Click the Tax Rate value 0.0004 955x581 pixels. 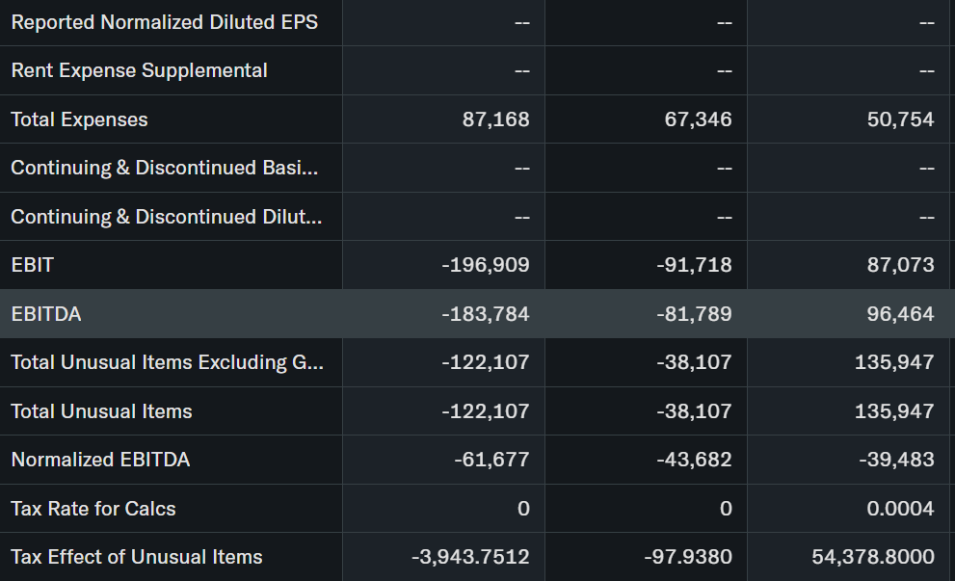click(x=900, y=509)
